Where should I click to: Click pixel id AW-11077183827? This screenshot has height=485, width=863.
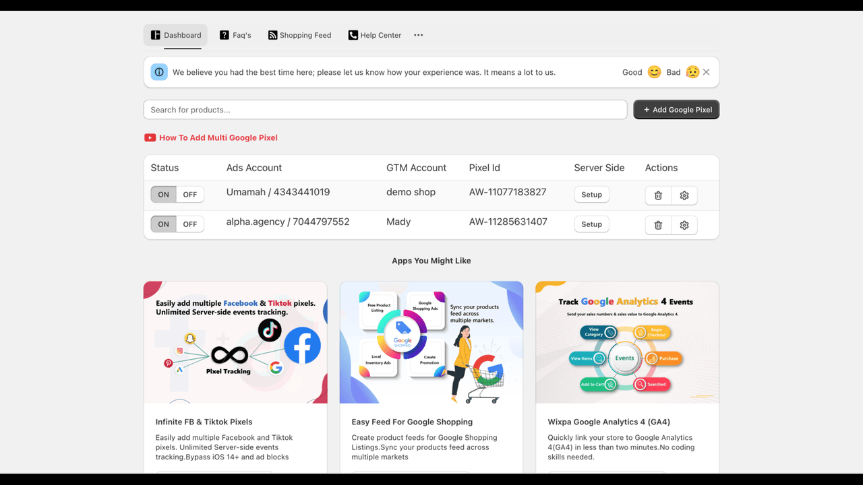pyautogui.click(x=508, y=192)
